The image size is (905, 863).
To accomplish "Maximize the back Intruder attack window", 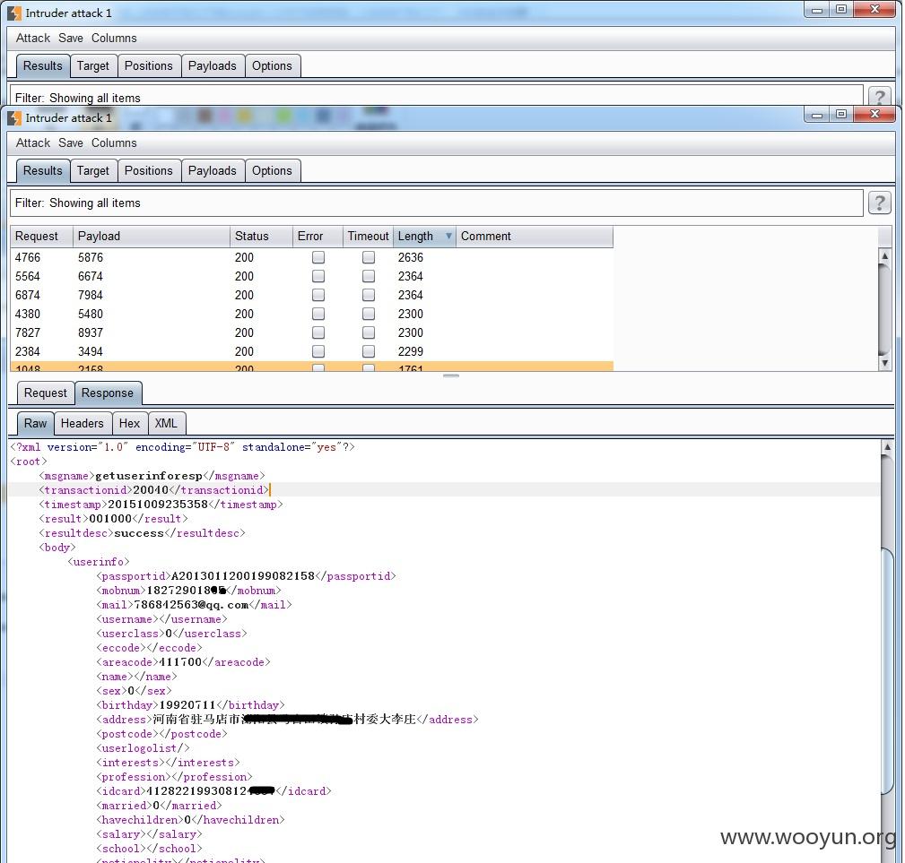I will point(841,10).
